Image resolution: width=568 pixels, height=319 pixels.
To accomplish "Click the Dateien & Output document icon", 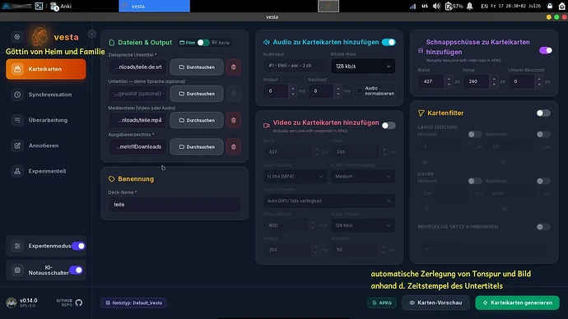I will point(112,43).
